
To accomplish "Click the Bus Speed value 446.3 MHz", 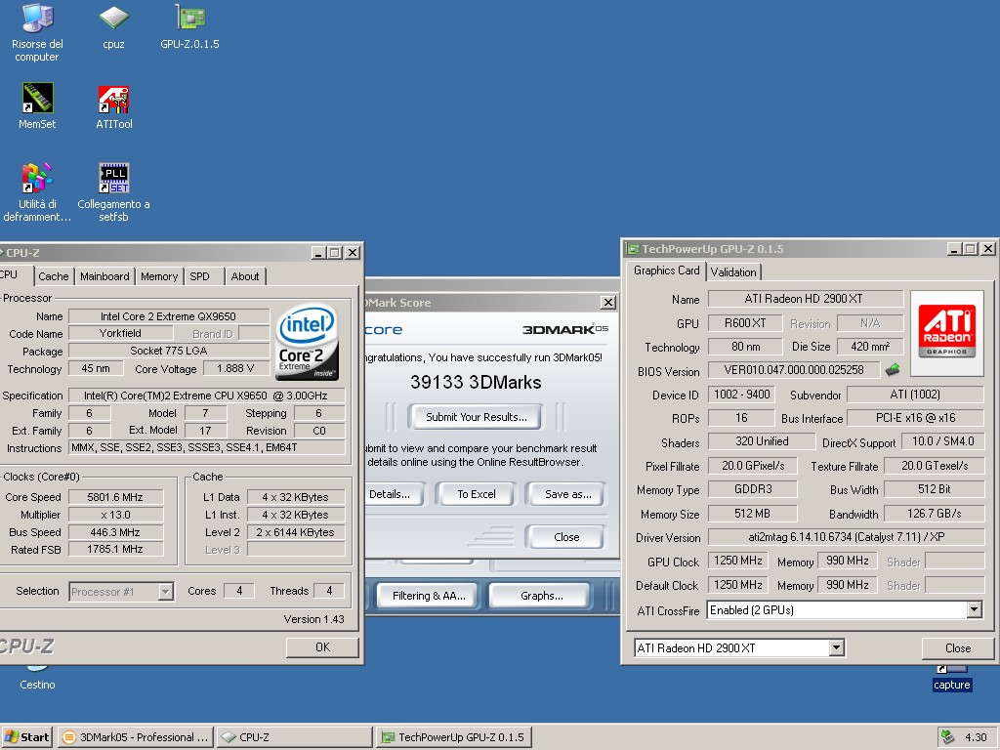I will [115, 532].
